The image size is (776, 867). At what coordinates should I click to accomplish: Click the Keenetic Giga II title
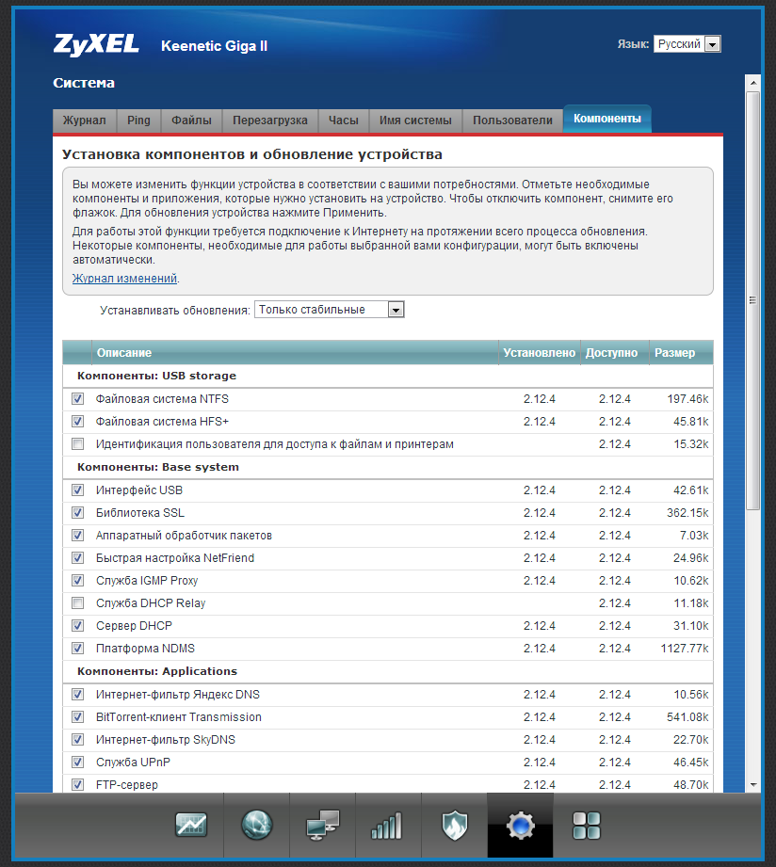pyautogui.click(x=214, y=46)
